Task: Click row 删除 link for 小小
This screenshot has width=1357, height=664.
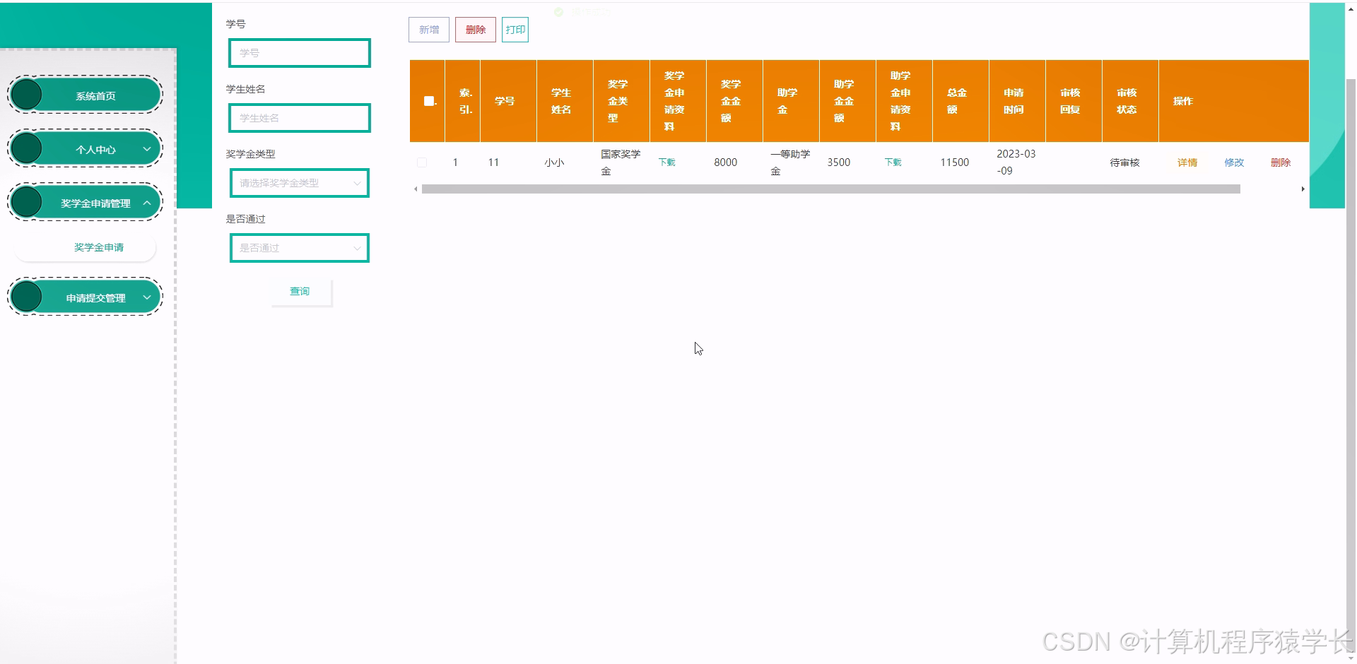Action: pyautogui.click(x=1281, y=162)
